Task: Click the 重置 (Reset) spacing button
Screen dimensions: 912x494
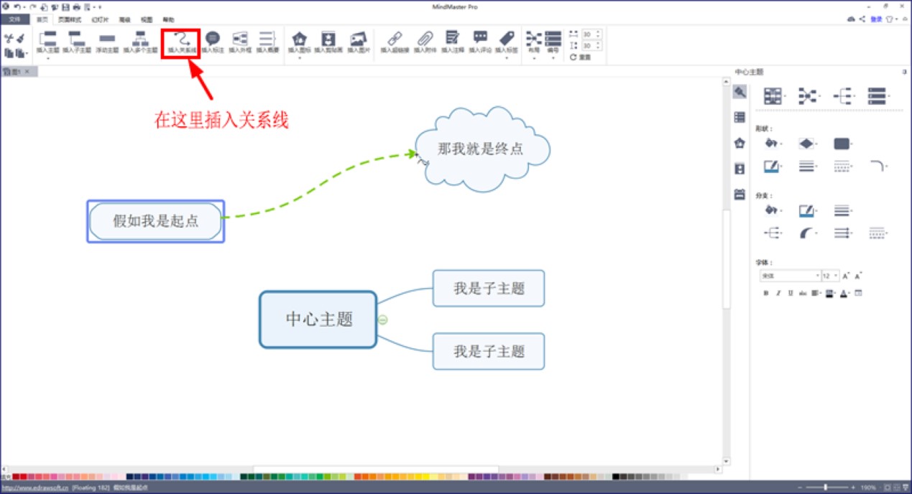Action: (x=581, y=57)
